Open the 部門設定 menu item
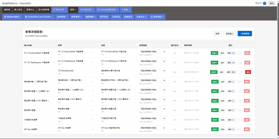This screenshot has width=279, height=139. click(x=104, y=17)
